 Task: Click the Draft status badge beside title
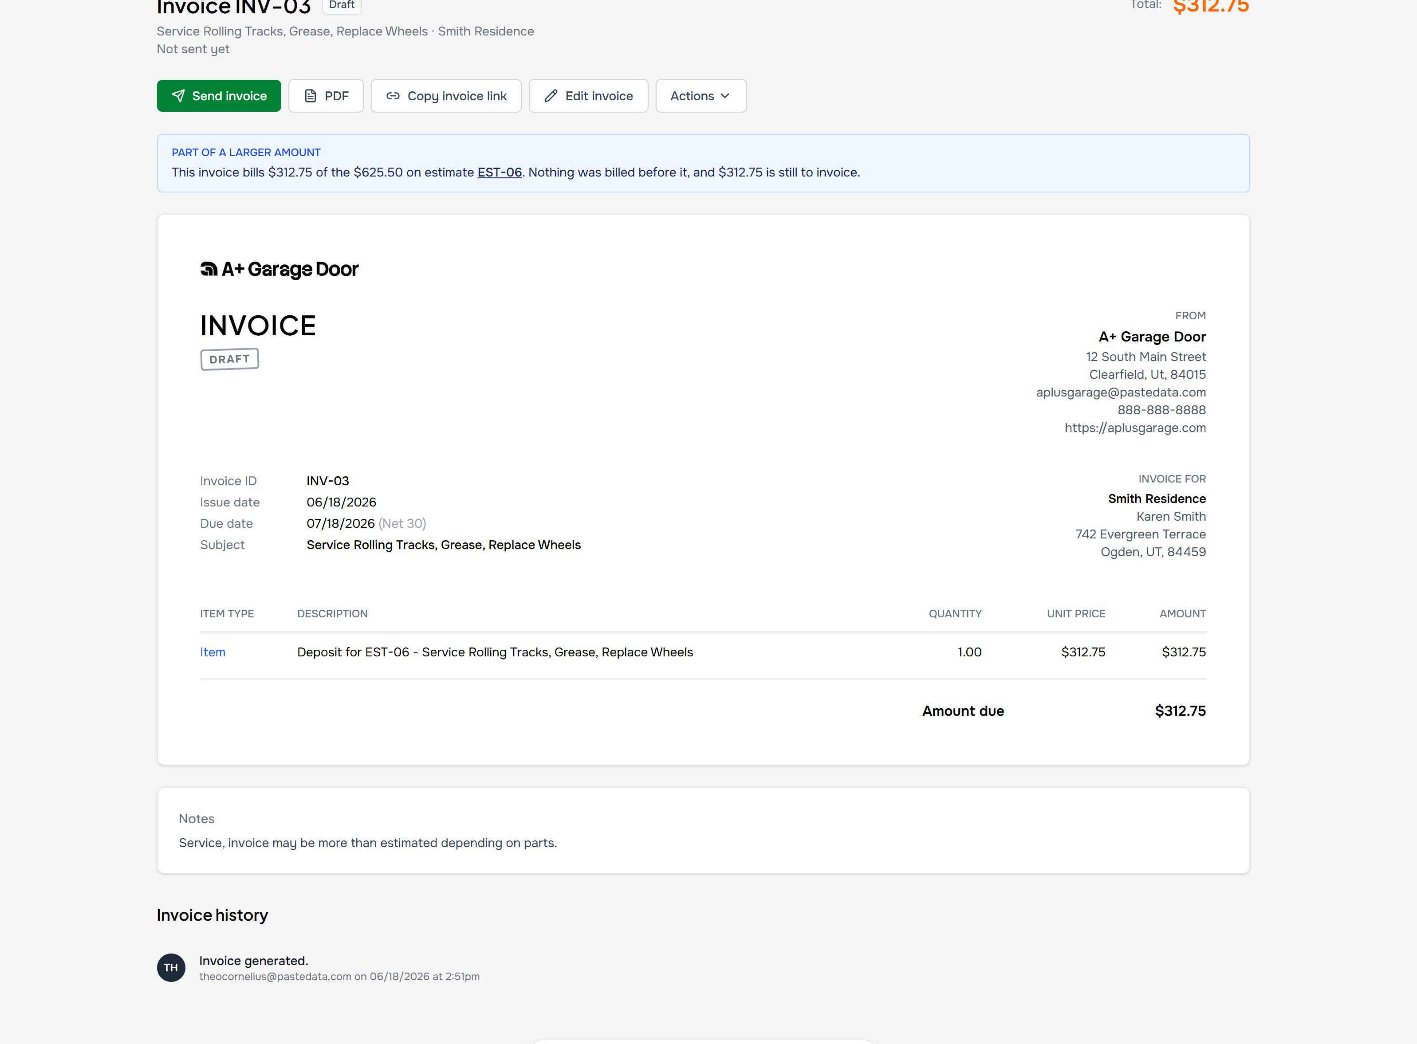coord(342,5)
